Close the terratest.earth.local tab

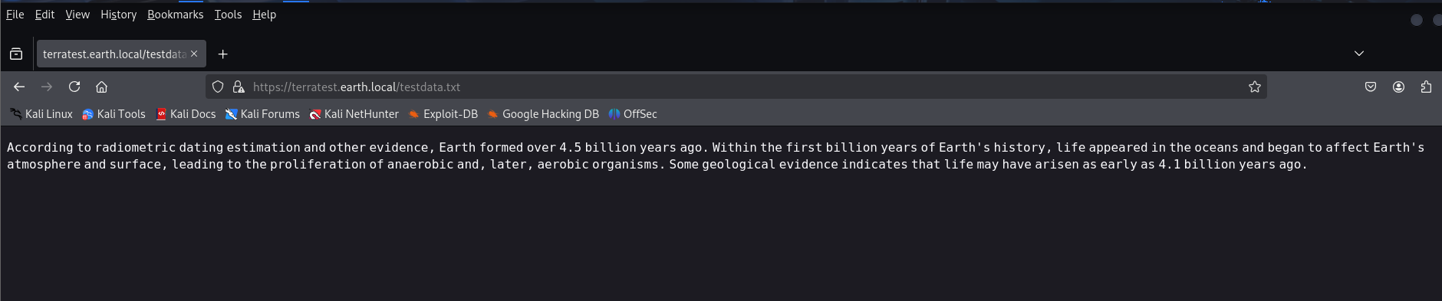(x=194, y=54)
